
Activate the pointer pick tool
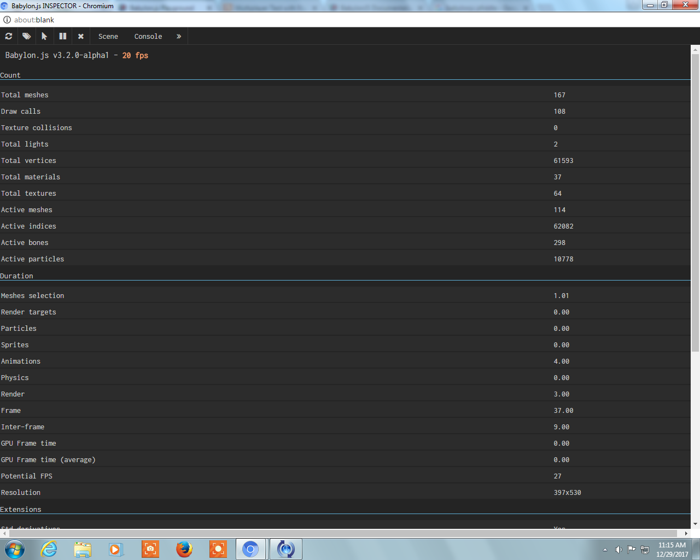coord(44,36)
